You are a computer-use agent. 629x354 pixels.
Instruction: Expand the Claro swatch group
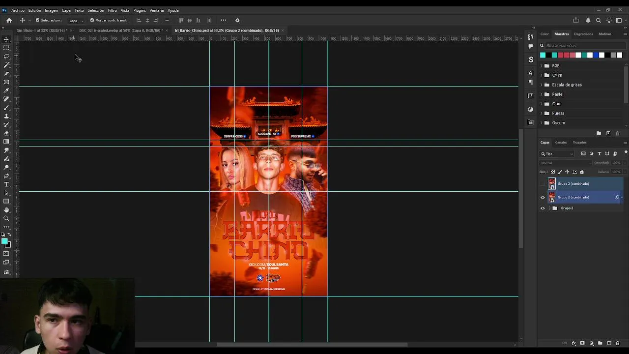click(x=541, y=104)
